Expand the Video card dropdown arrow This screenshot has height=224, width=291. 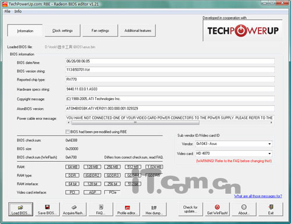click(269, 154)
